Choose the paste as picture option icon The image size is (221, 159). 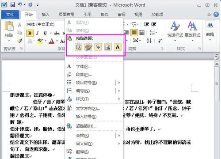(x=108, y=47)
